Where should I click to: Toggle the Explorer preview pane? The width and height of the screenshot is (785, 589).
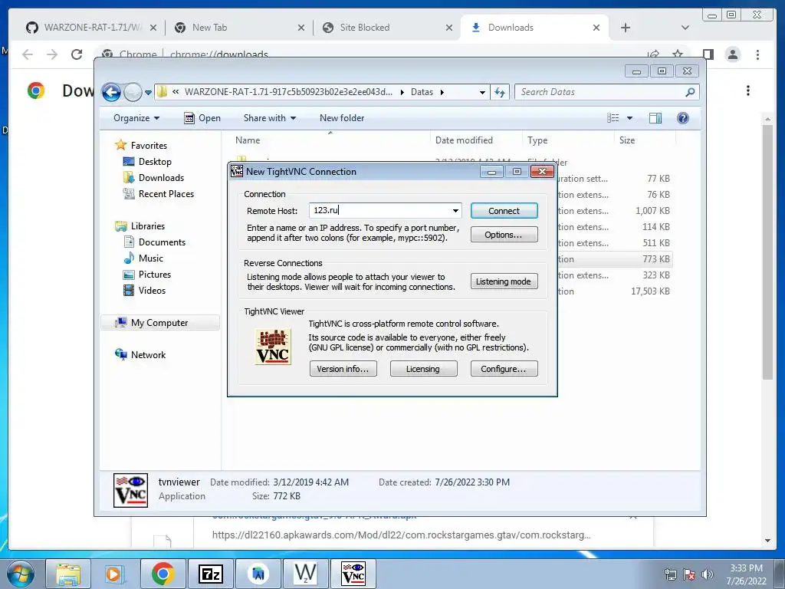[655, 118]
